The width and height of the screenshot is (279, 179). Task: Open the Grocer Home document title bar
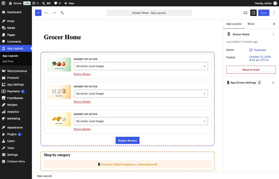click(x=149, y=13)
